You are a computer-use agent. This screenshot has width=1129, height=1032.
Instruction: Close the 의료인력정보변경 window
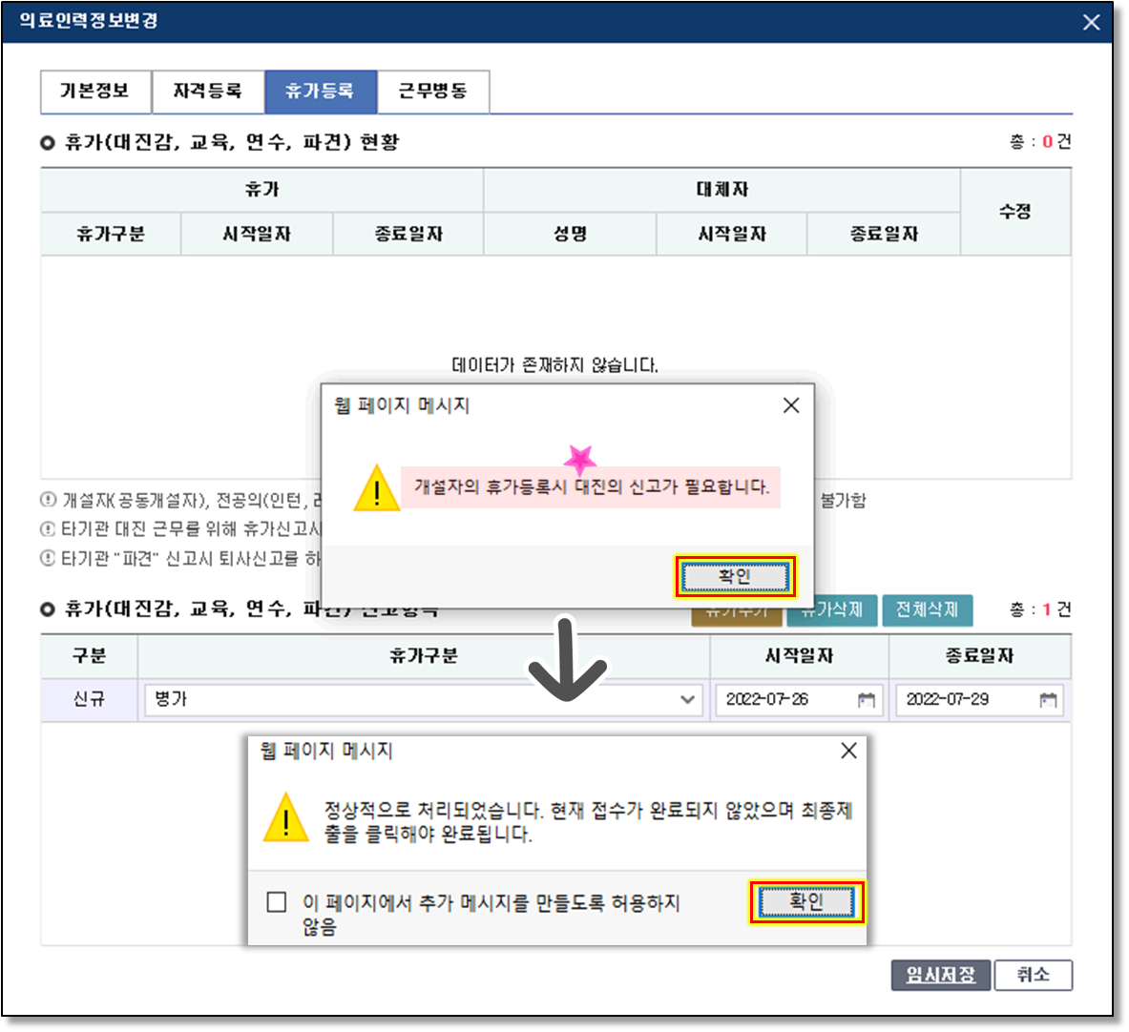click(1091, 22)
